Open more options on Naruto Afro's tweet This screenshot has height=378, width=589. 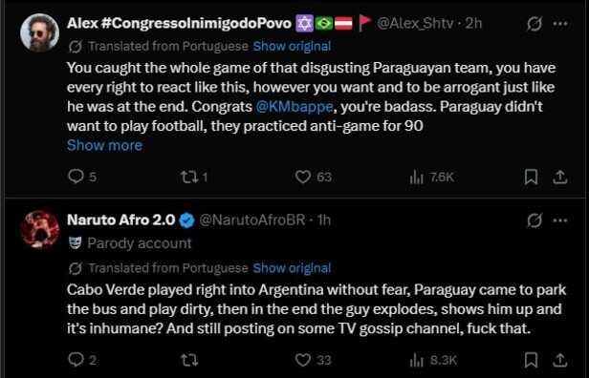[560, 220]
